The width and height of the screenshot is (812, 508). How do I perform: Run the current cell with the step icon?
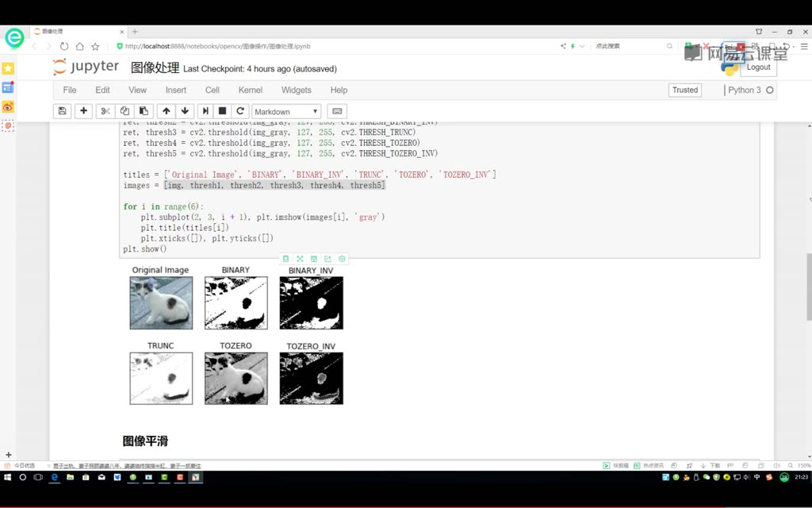[205, 111]
